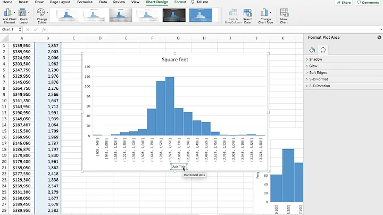Click cell containing $159,950

click(x=21, y=45)
